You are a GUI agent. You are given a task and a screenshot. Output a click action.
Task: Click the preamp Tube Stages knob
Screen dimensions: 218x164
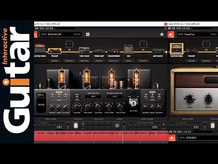[88, 107]
